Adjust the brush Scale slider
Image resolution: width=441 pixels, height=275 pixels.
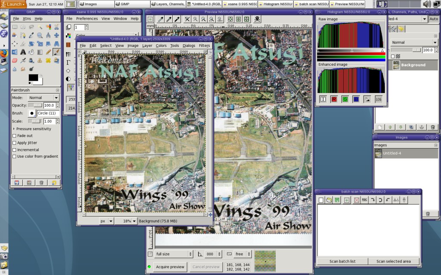[x=35, y=121]
